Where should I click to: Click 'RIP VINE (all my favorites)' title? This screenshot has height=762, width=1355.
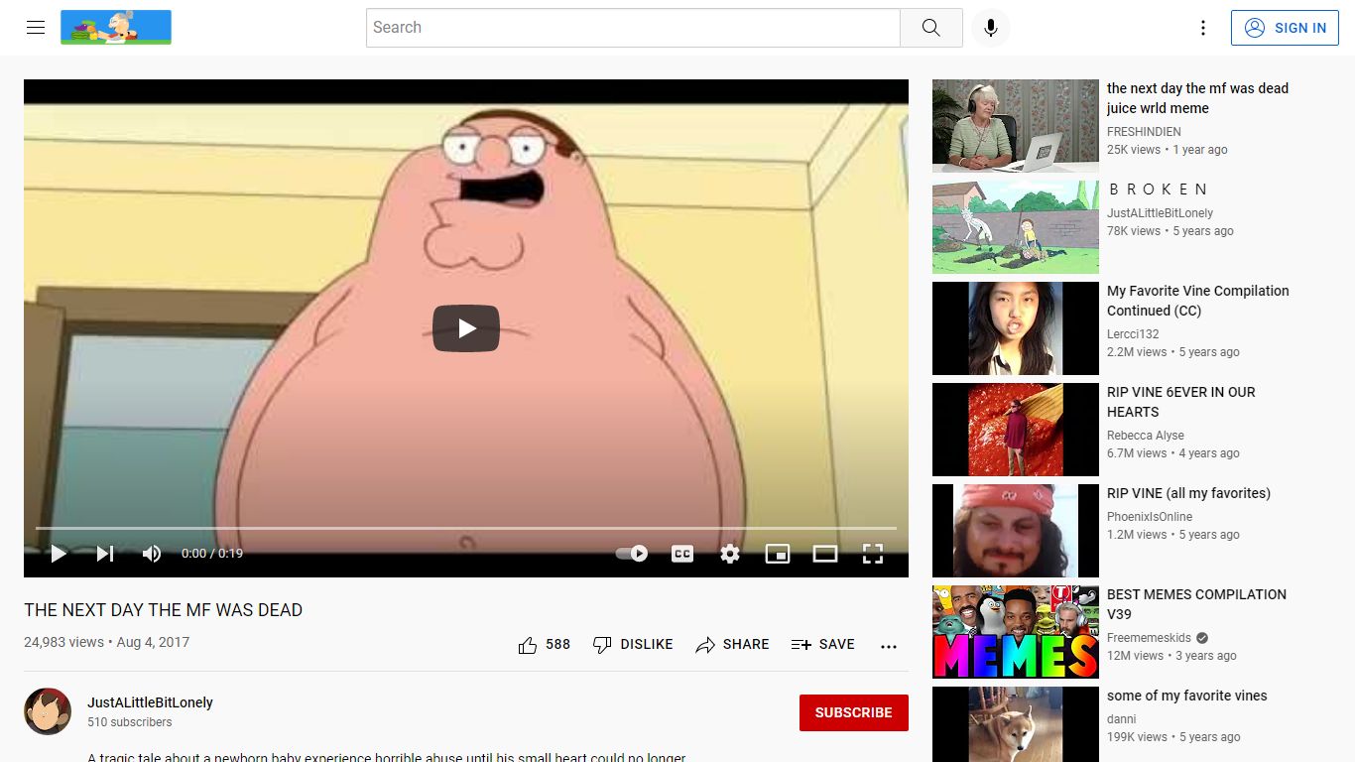click(x=1188, y=493)
